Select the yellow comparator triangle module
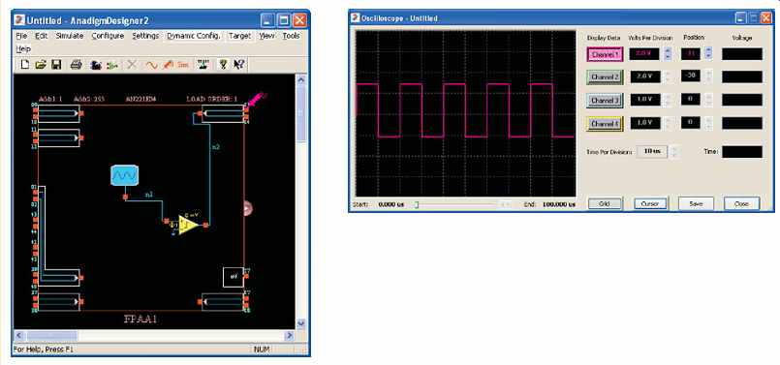This screenshot has width=780, height=365. pos(188,225)
